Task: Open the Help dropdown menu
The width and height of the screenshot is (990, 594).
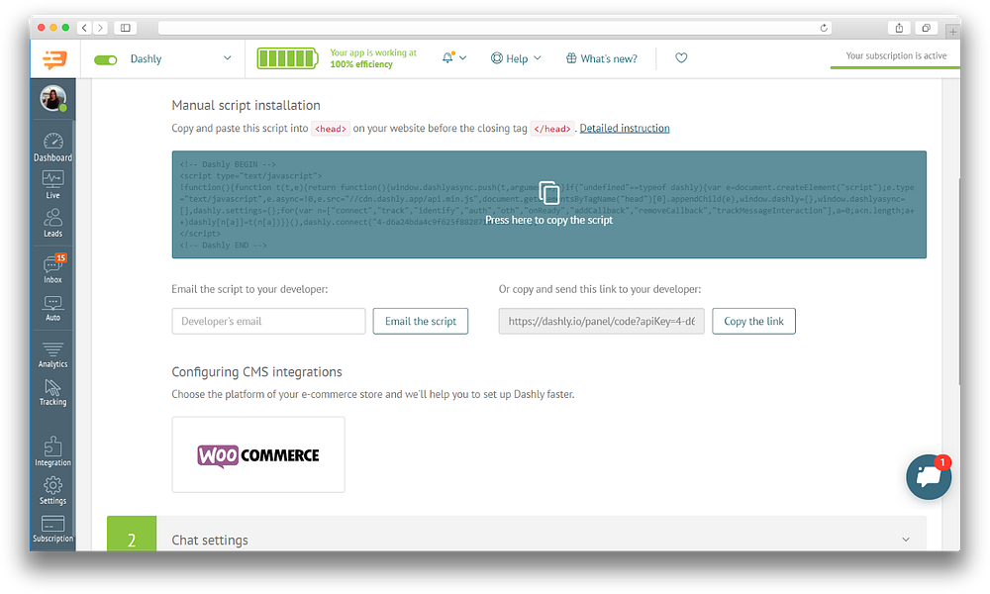Action: point(516,58)
